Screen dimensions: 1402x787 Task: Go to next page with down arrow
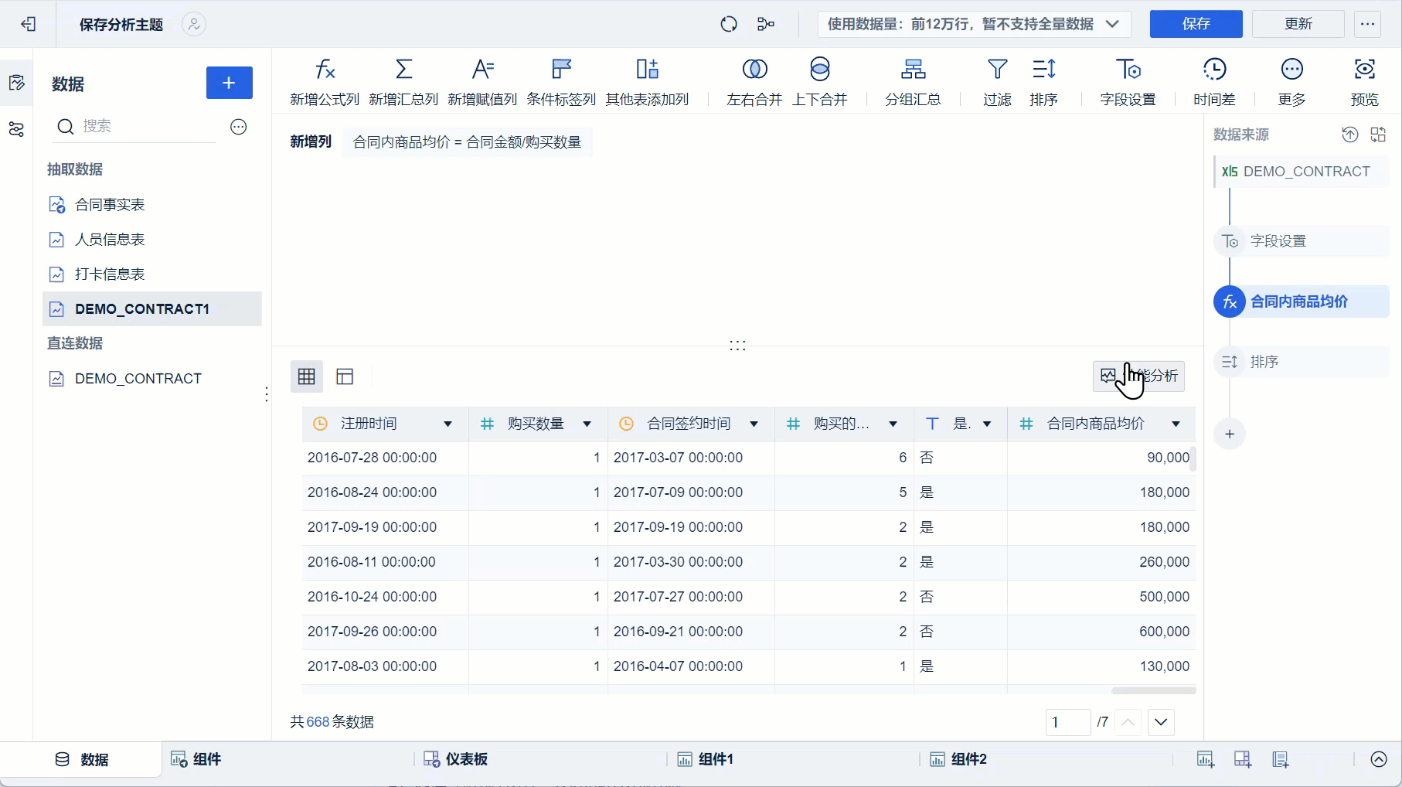(1161, 722)
